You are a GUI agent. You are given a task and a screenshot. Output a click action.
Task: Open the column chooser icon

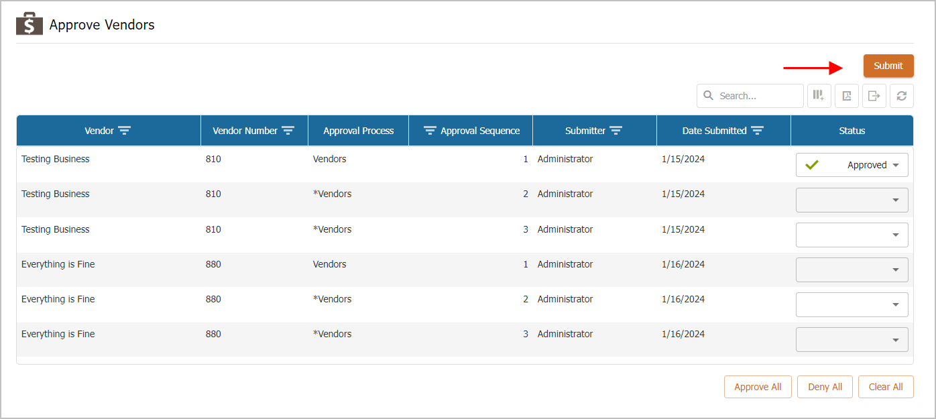pyautogui.click(x=819, y=96)
